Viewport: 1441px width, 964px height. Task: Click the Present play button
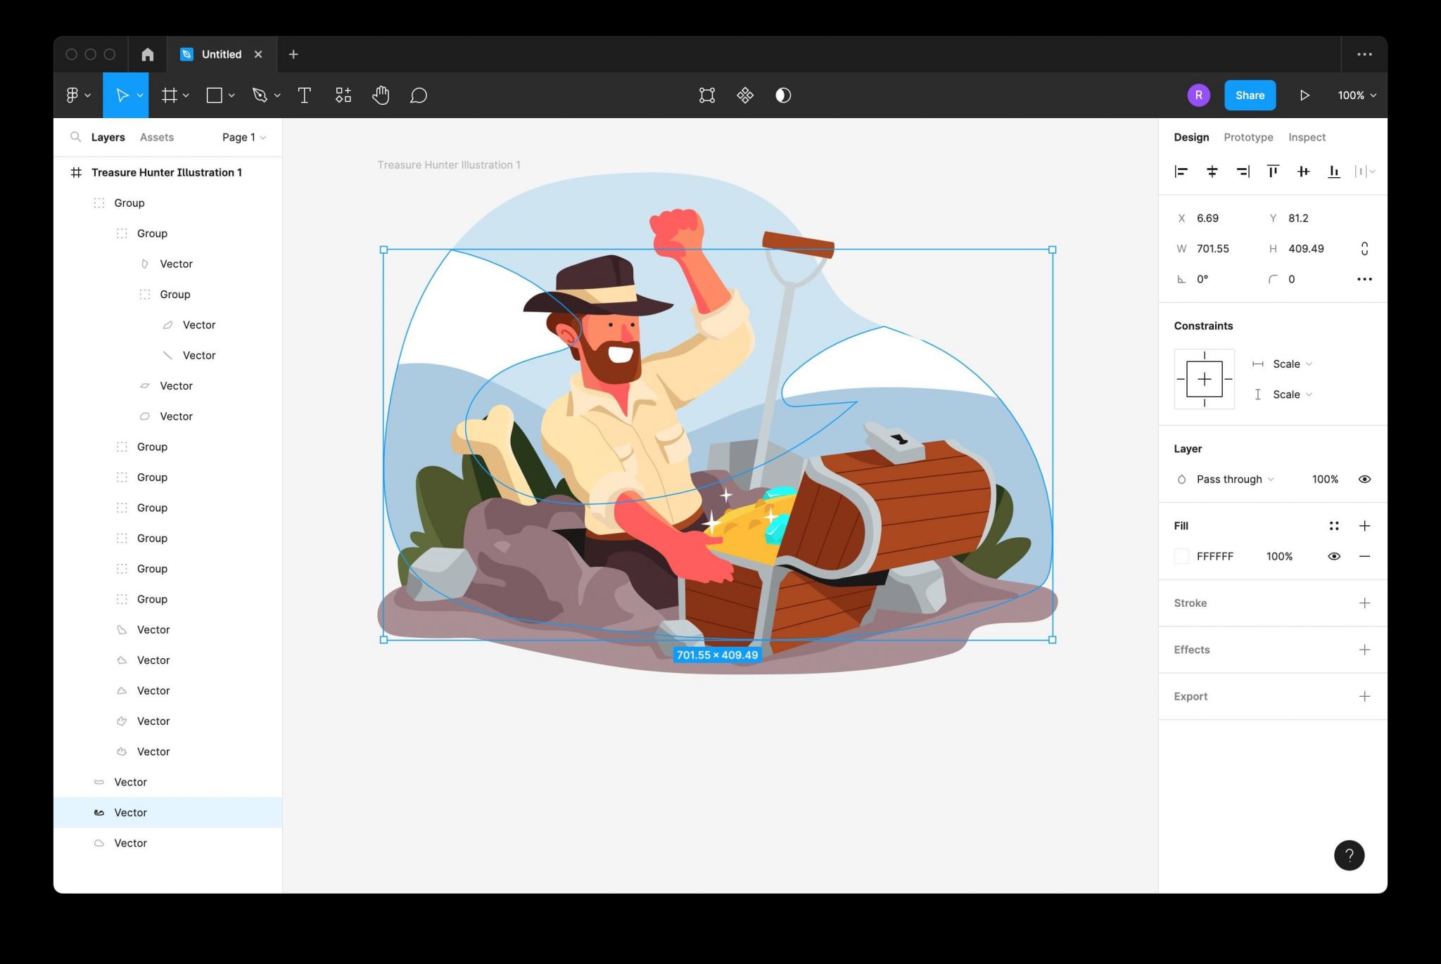click(x=1304, y=95)
